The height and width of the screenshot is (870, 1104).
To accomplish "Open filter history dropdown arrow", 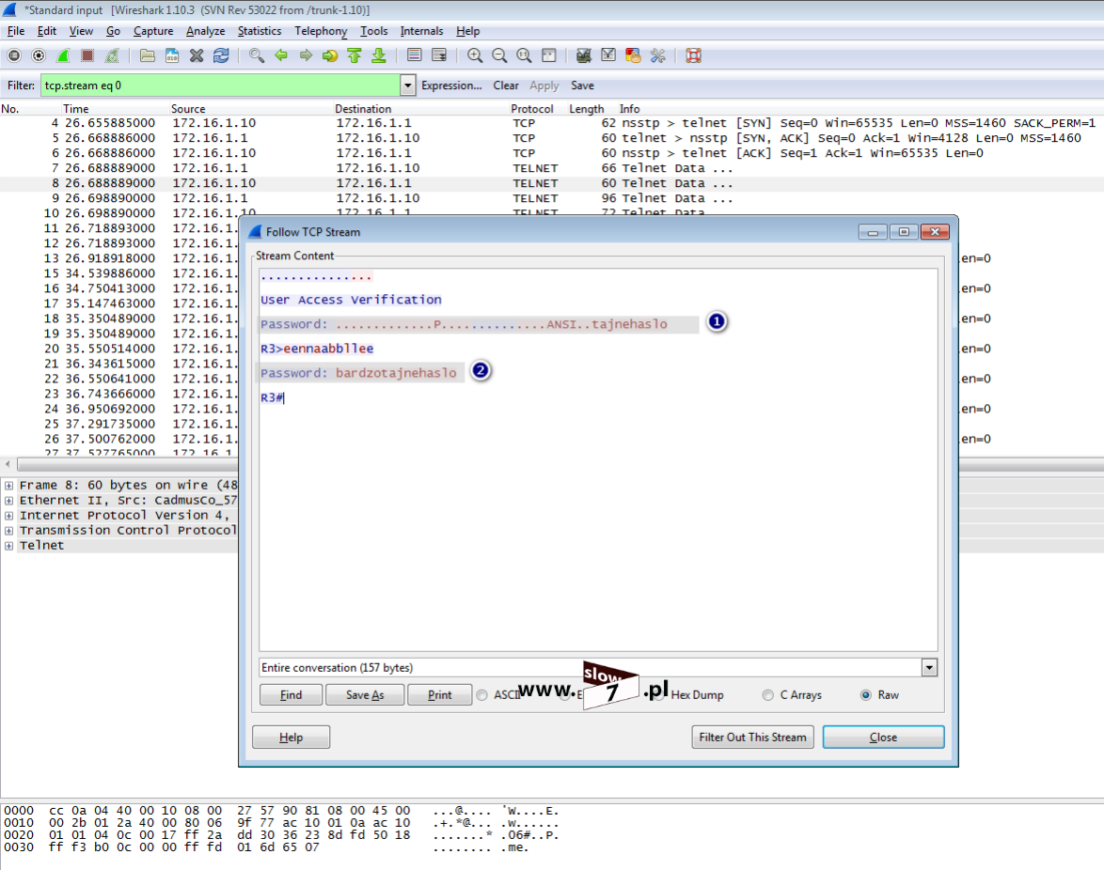I will 408,85.
